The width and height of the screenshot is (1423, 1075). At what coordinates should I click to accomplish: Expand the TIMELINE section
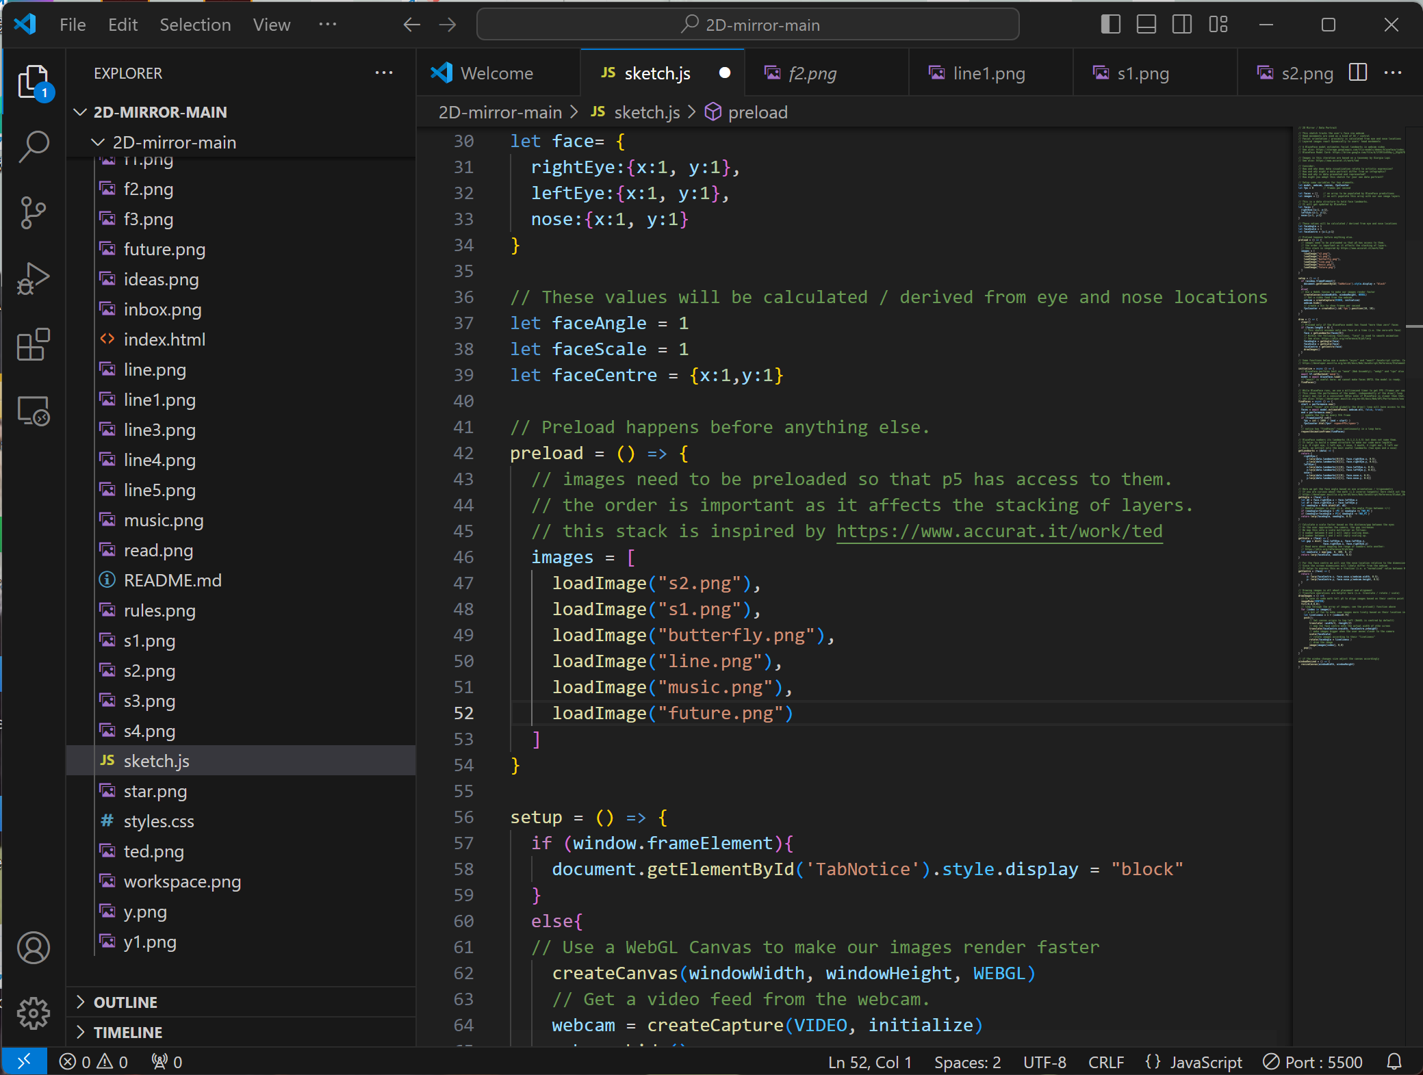coord(128,1033)
